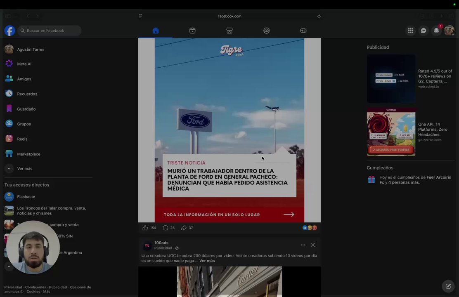Go back in browser history
The image size is (459, 297).
point(28,16)
